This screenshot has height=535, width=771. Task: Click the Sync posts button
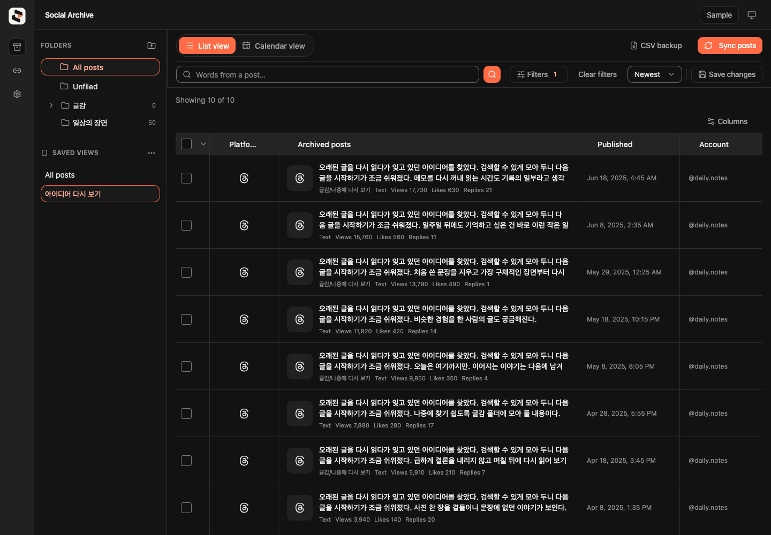730,45
